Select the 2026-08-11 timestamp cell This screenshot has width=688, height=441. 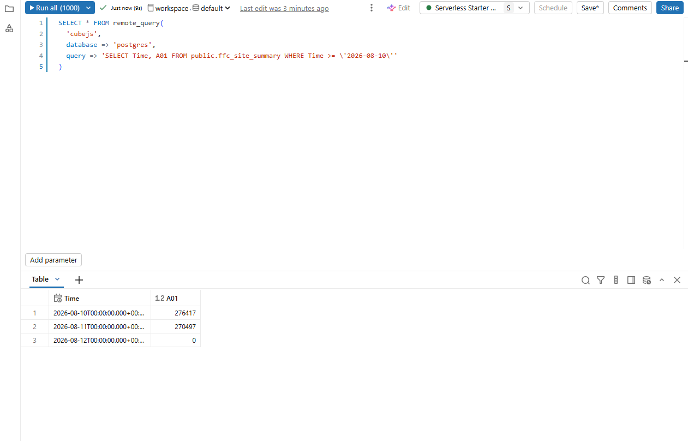coord(99,326)
